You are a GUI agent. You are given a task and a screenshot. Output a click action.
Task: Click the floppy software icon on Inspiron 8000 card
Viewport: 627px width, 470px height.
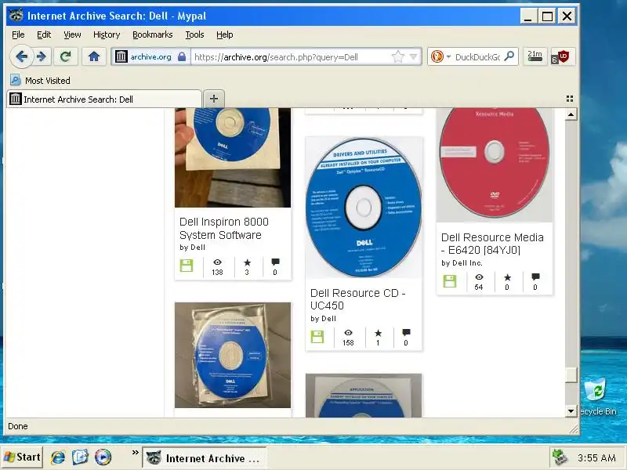187,266
